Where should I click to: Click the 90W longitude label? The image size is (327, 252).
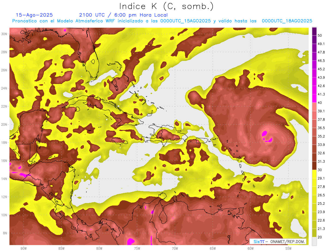point(24,248)
